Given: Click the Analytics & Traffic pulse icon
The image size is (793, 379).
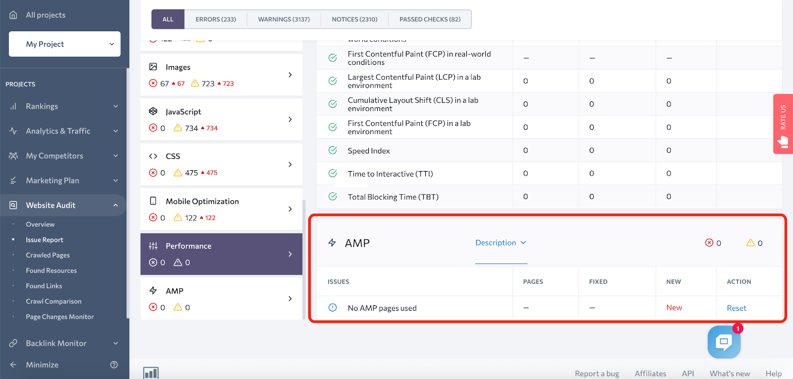Looking at the screenshot, I should click(x=13, y=131).
